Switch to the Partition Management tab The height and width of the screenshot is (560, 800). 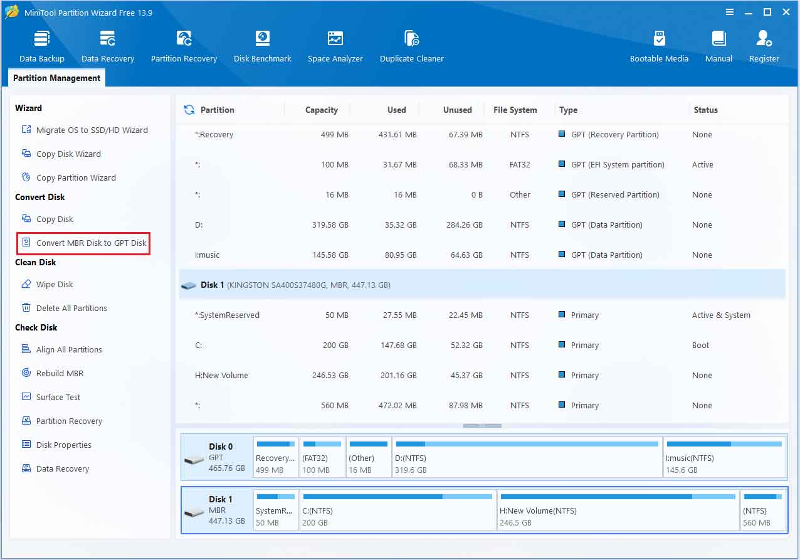coord(56,78)
